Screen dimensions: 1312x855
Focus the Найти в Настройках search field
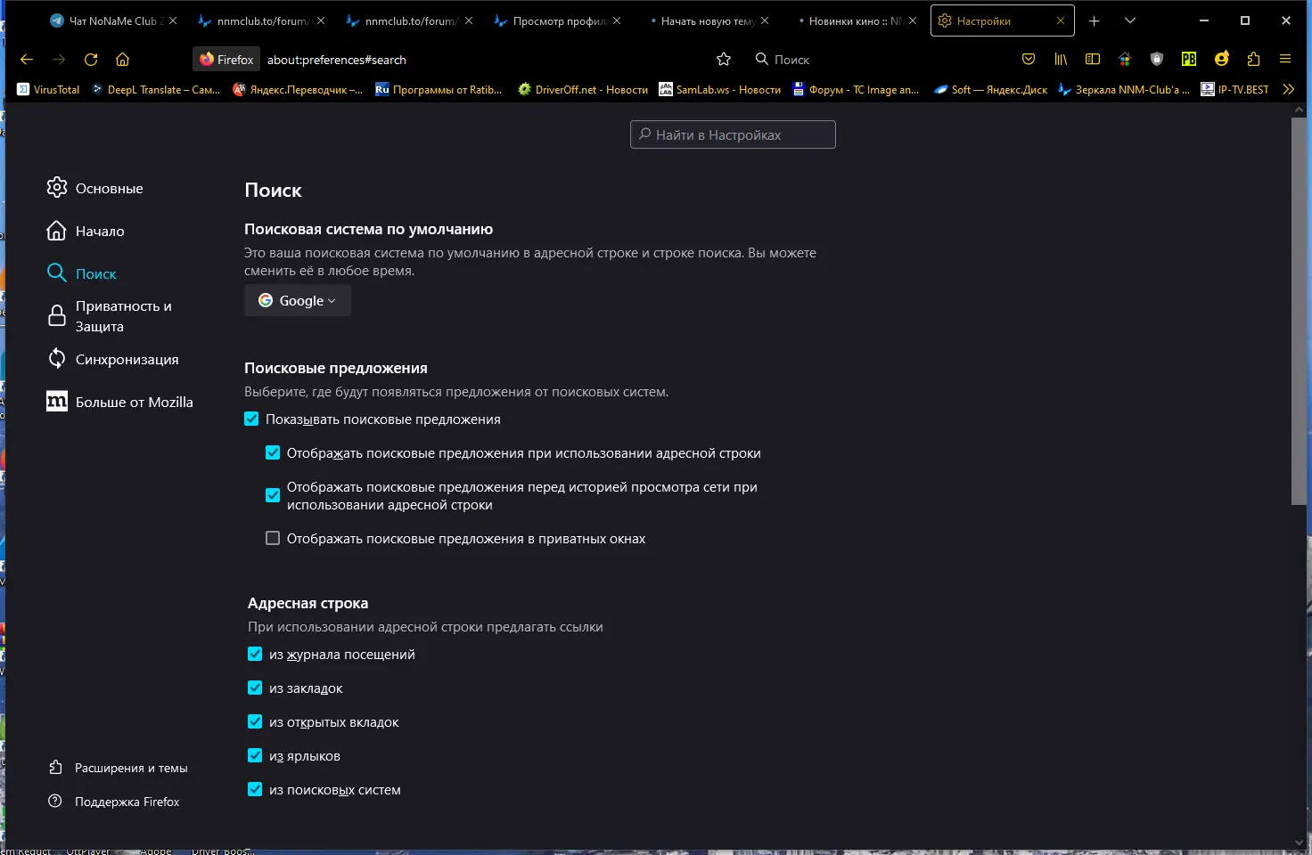pyautogui.click(x=733, y=134)
